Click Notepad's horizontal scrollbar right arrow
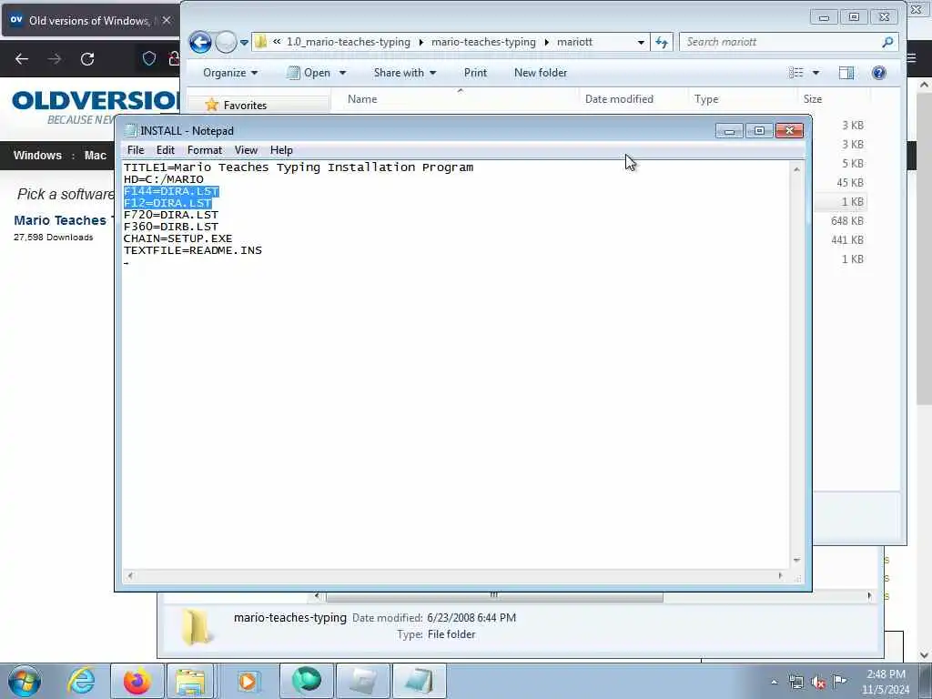This screenshot has height=699, width=932. pyautogui.click(x=780, y=575)
